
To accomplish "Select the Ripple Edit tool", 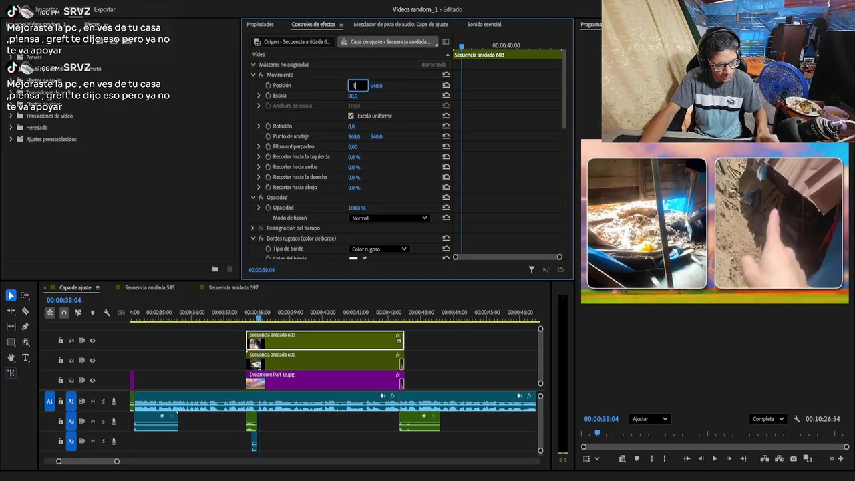I will point(11,311).
